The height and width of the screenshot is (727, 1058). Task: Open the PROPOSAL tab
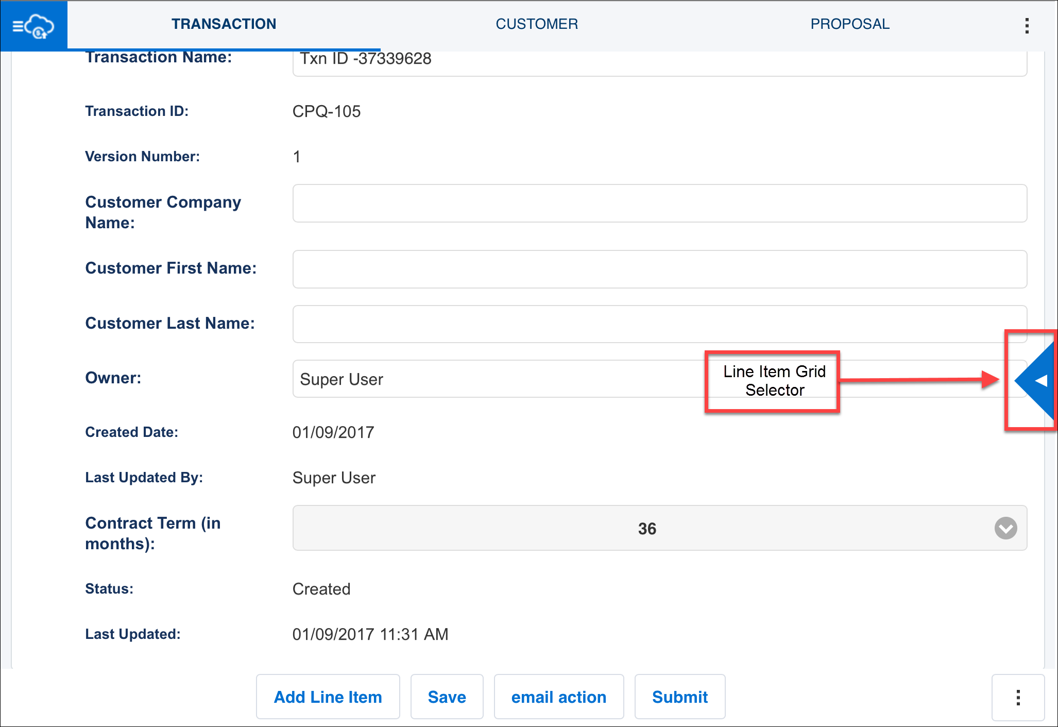[x=849, y=24]
